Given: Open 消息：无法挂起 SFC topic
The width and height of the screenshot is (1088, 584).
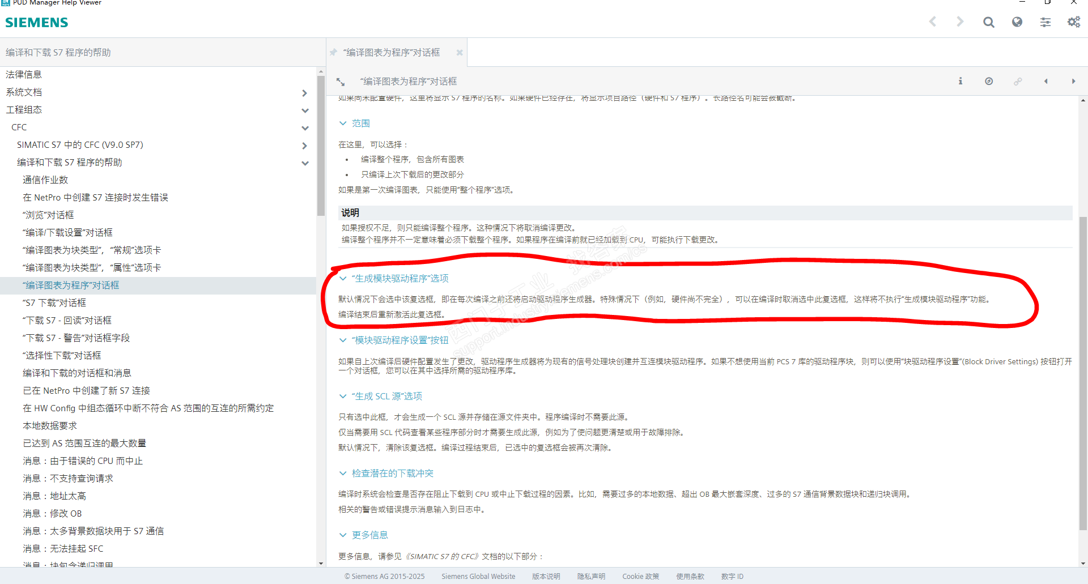Looking at the screenshot, I should (x=63, y=548).
